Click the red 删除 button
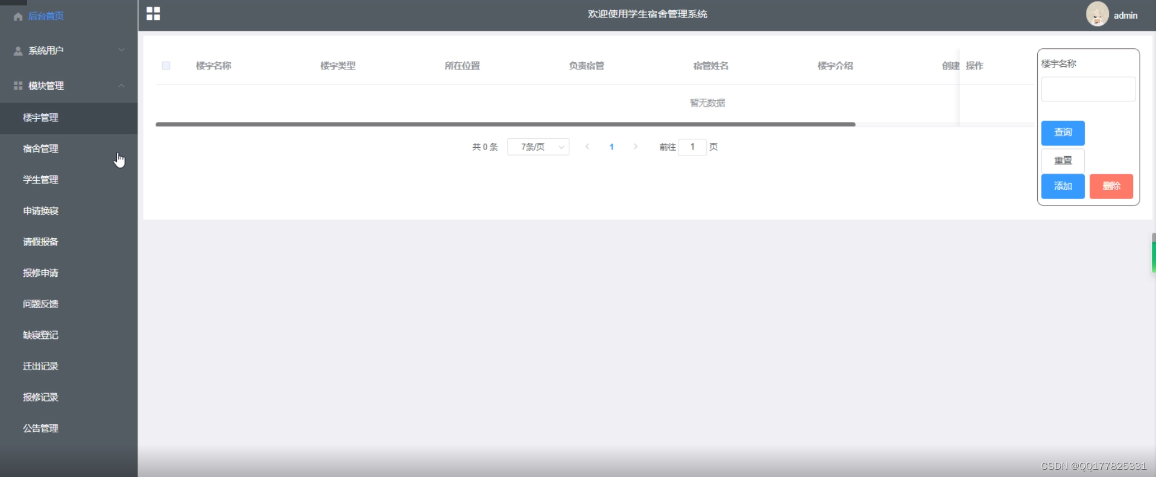1156x477 pixels. click(x=1111, y=186)
